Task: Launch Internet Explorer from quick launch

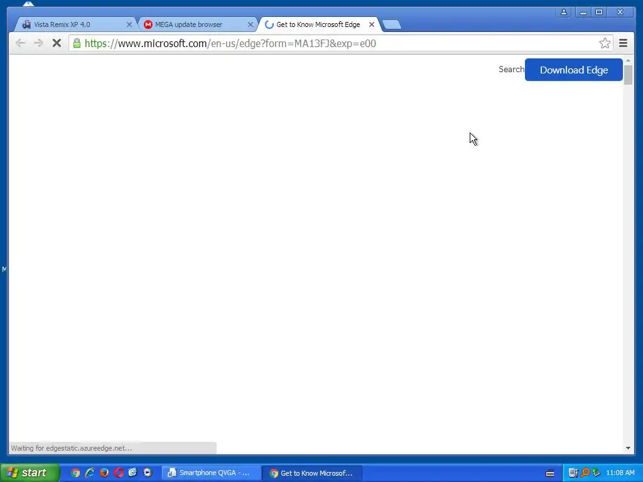Action: pyautogui.click(x=90, y=473)
